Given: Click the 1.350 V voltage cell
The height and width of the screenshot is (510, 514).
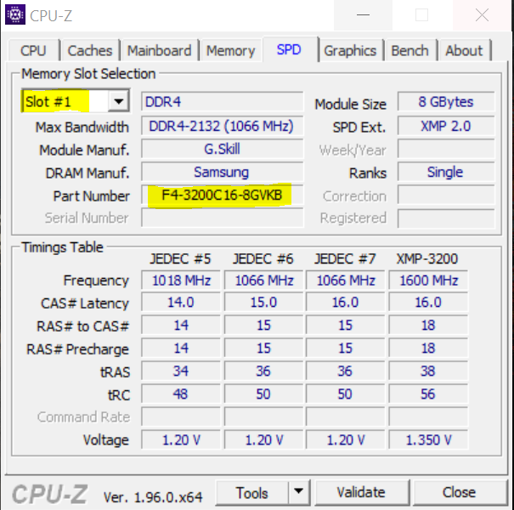Looking at the screenshot, I should [x=428, y=439].
